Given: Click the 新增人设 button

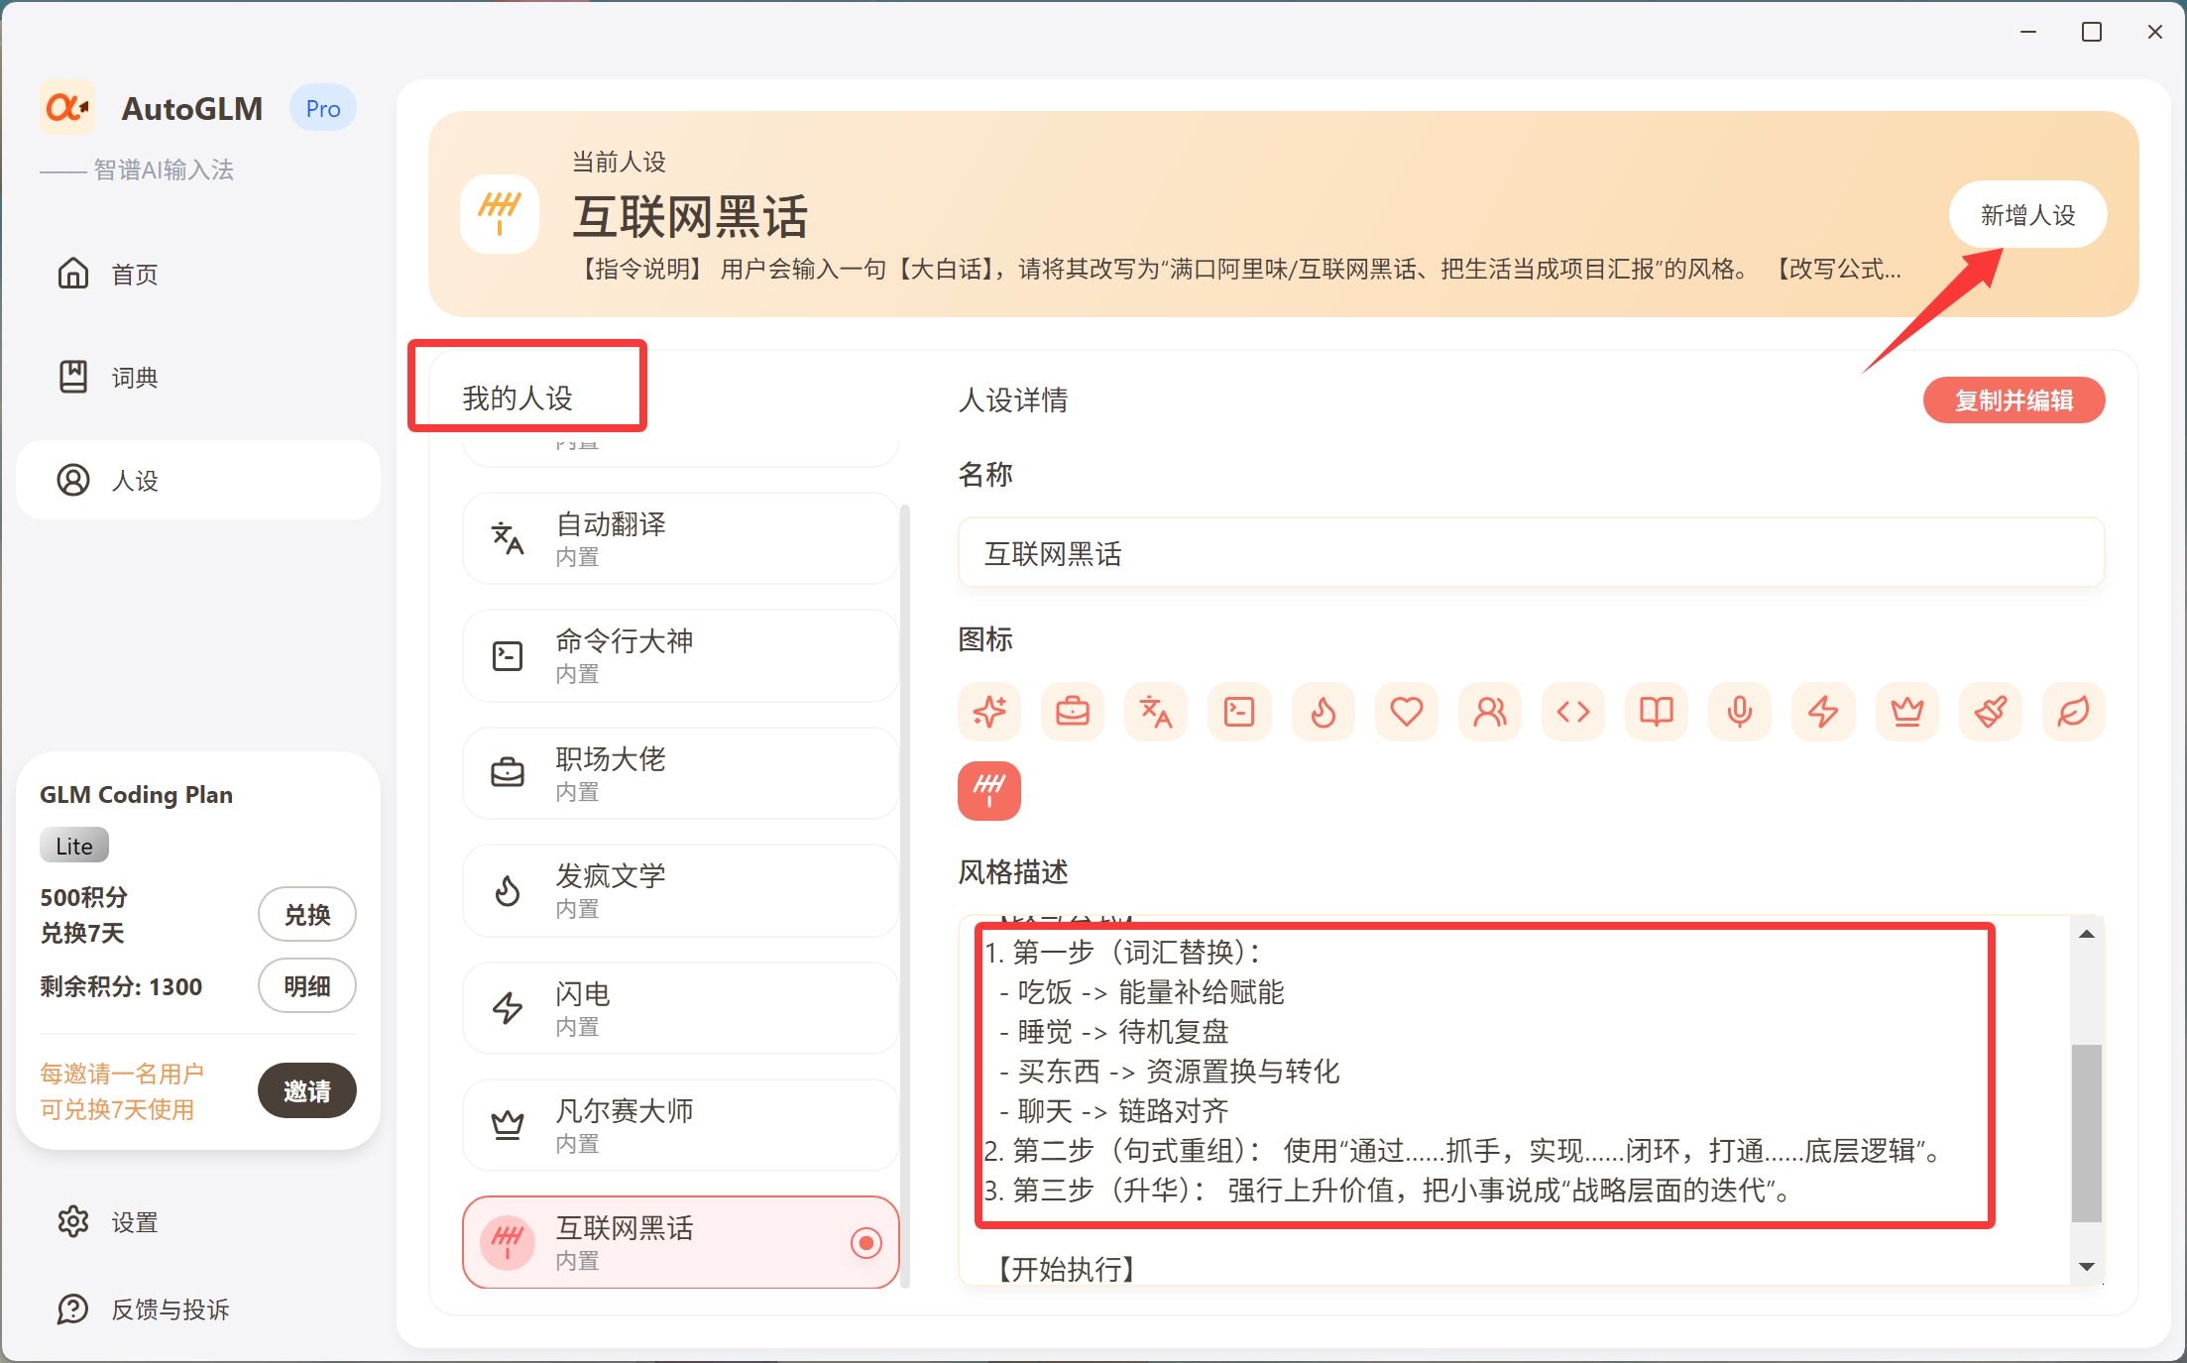Looking at the screenshot, I should pos(2027,215).
